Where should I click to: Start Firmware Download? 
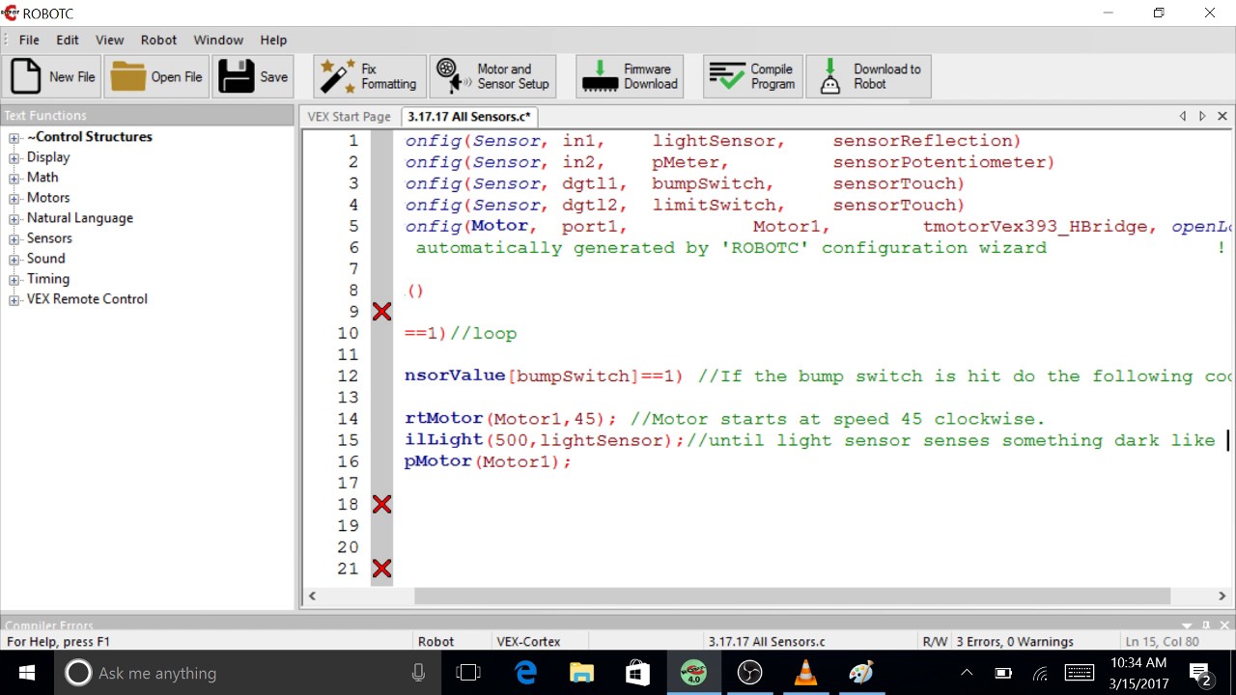click(x=630, y=76)
